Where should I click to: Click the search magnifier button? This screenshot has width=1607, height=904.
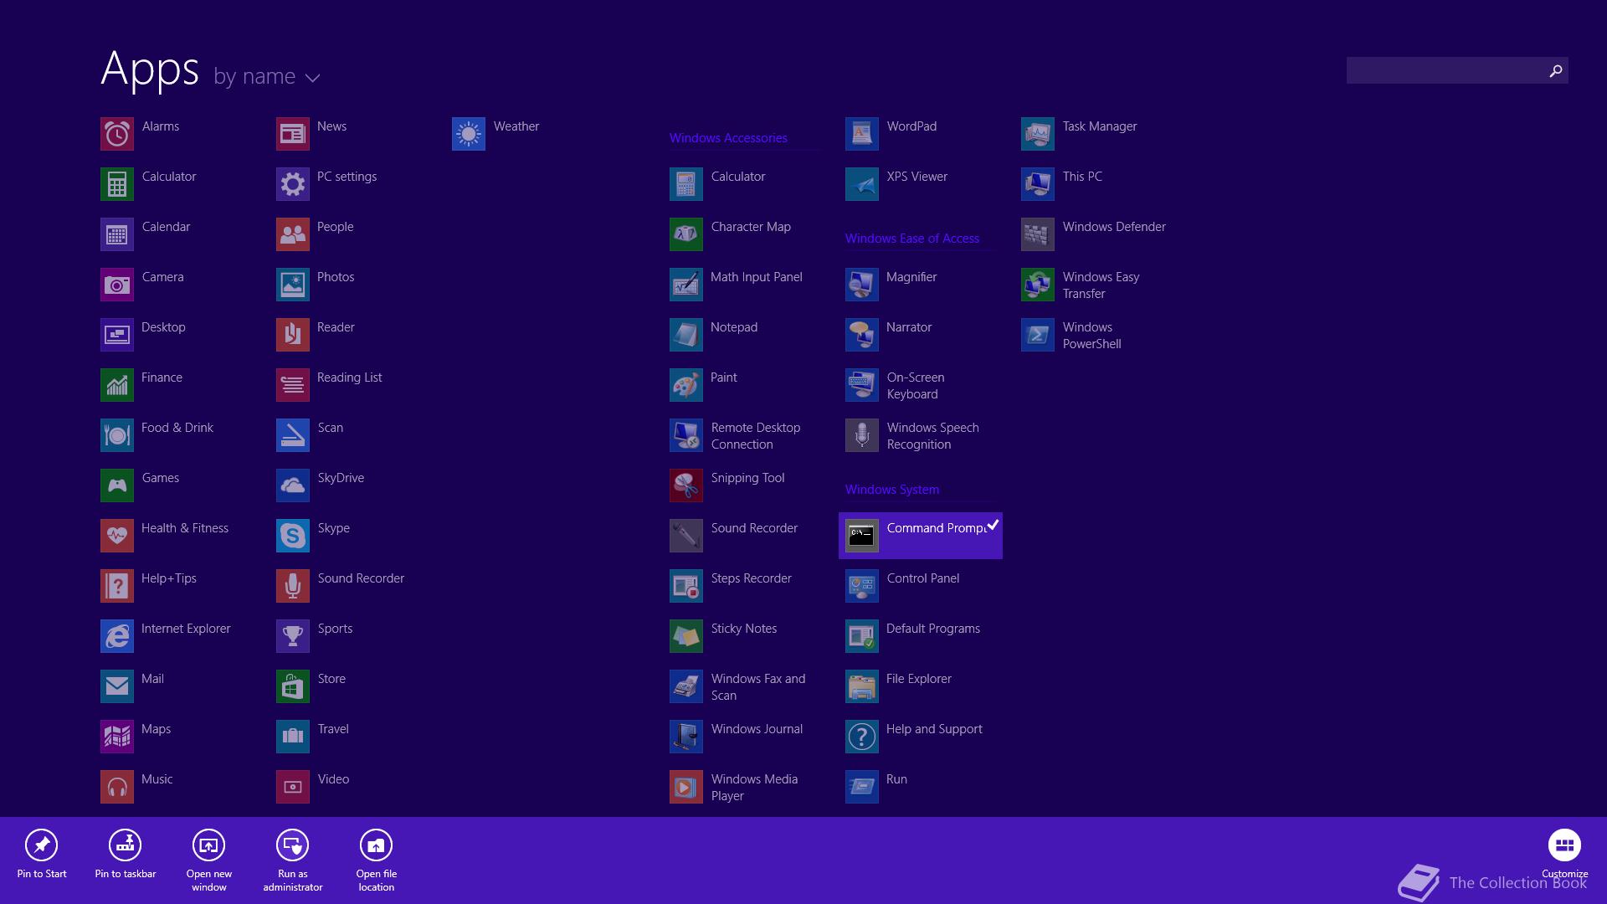(x=1556, y=71)
